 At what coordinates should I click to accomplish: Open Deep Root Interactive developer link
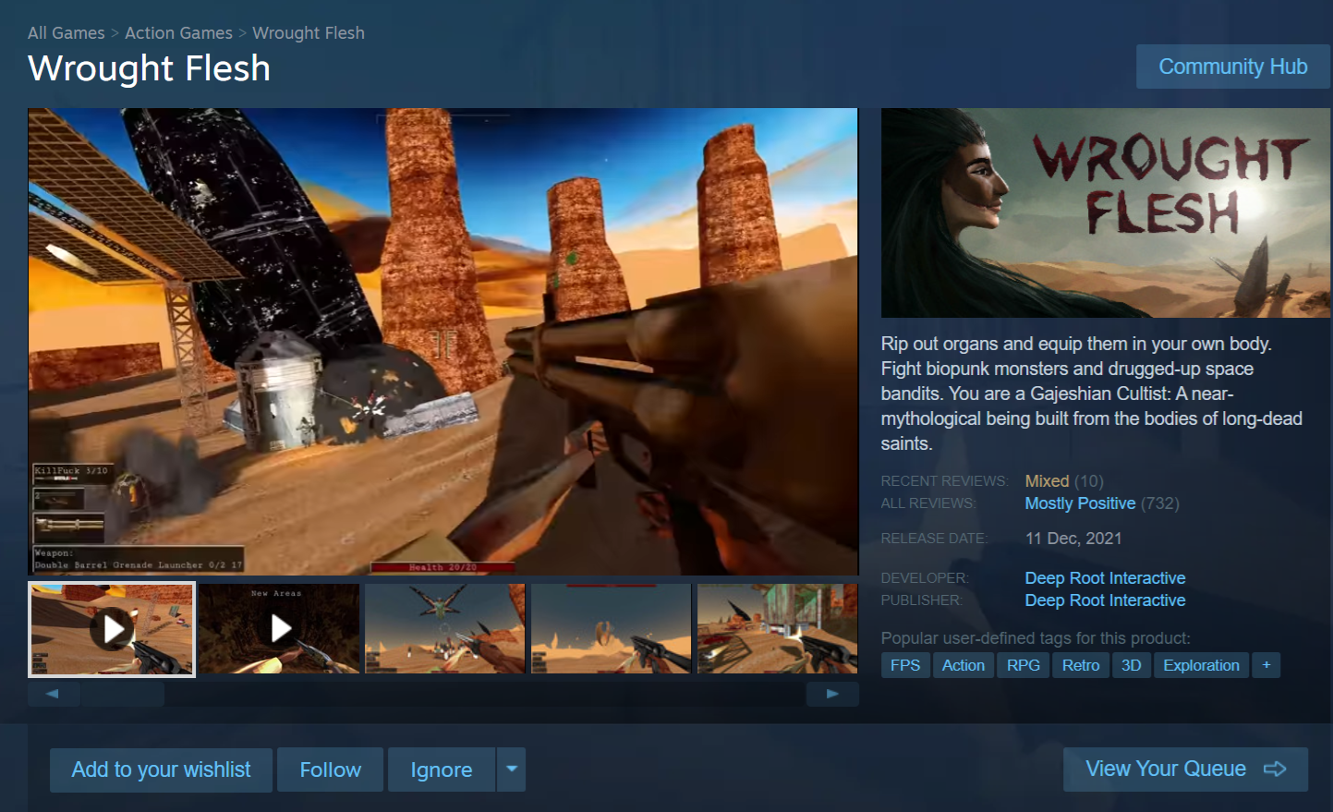1105,578
